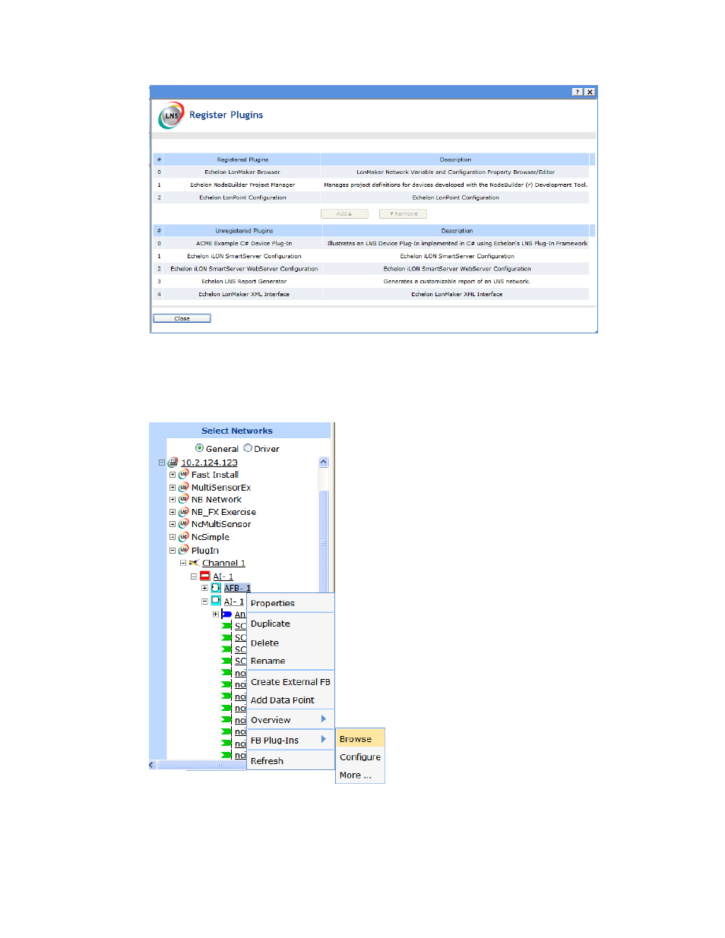The width and height of the screenshot is (725, 938).
Task: Open the Channel 1 link in tree
Action: [223, 563]
